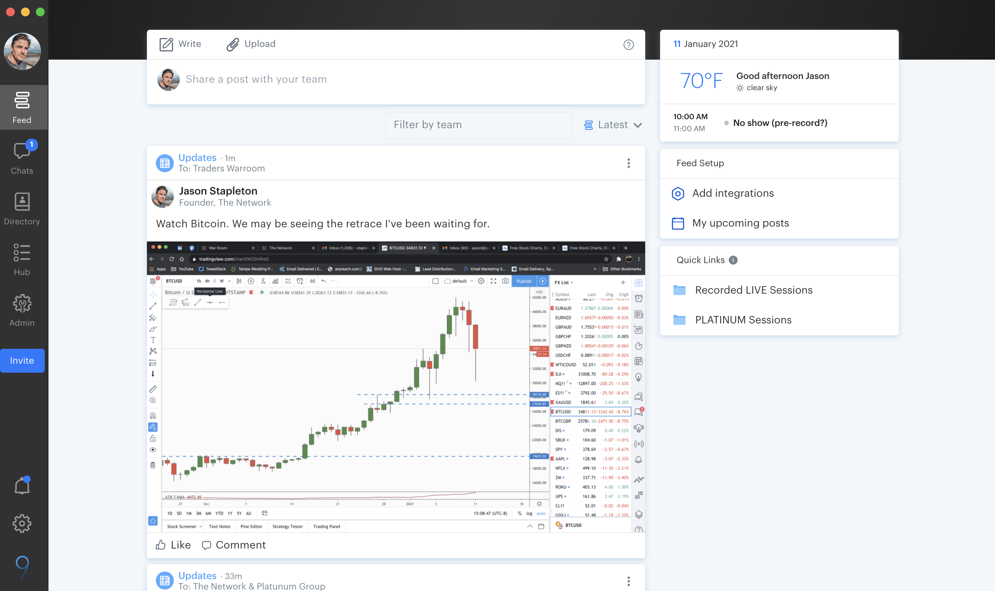
Task: Click the avatar beside Share a post
Action: click(x=168, y=80)
